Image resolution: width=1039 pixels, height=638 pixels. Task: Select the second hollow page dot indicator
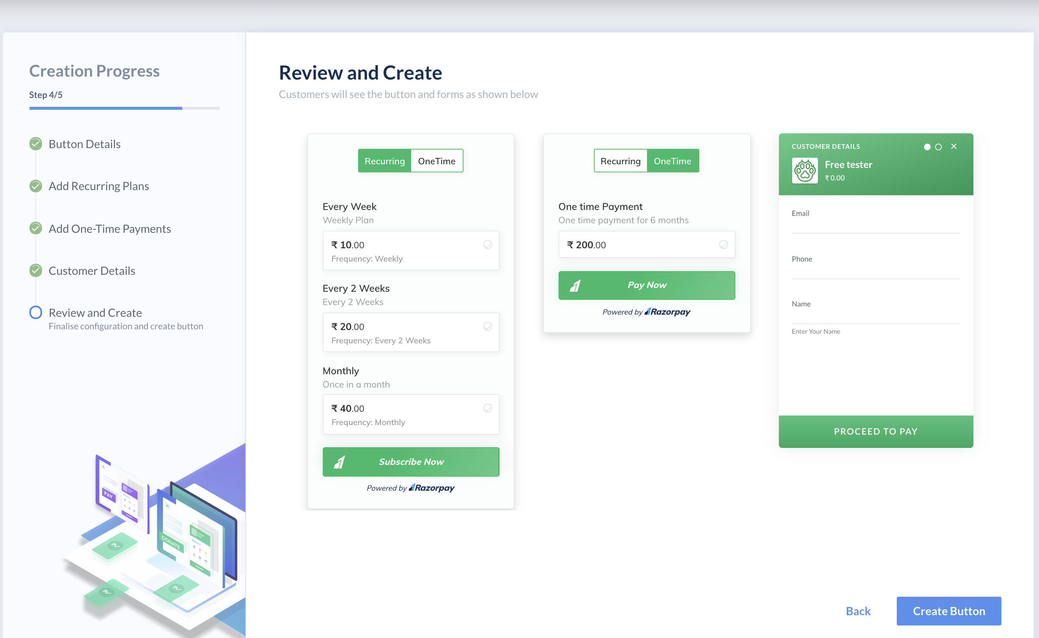point(938,147)
